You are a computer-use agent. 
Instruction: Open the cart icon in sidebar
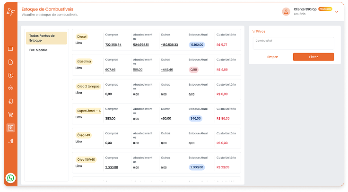11,114
